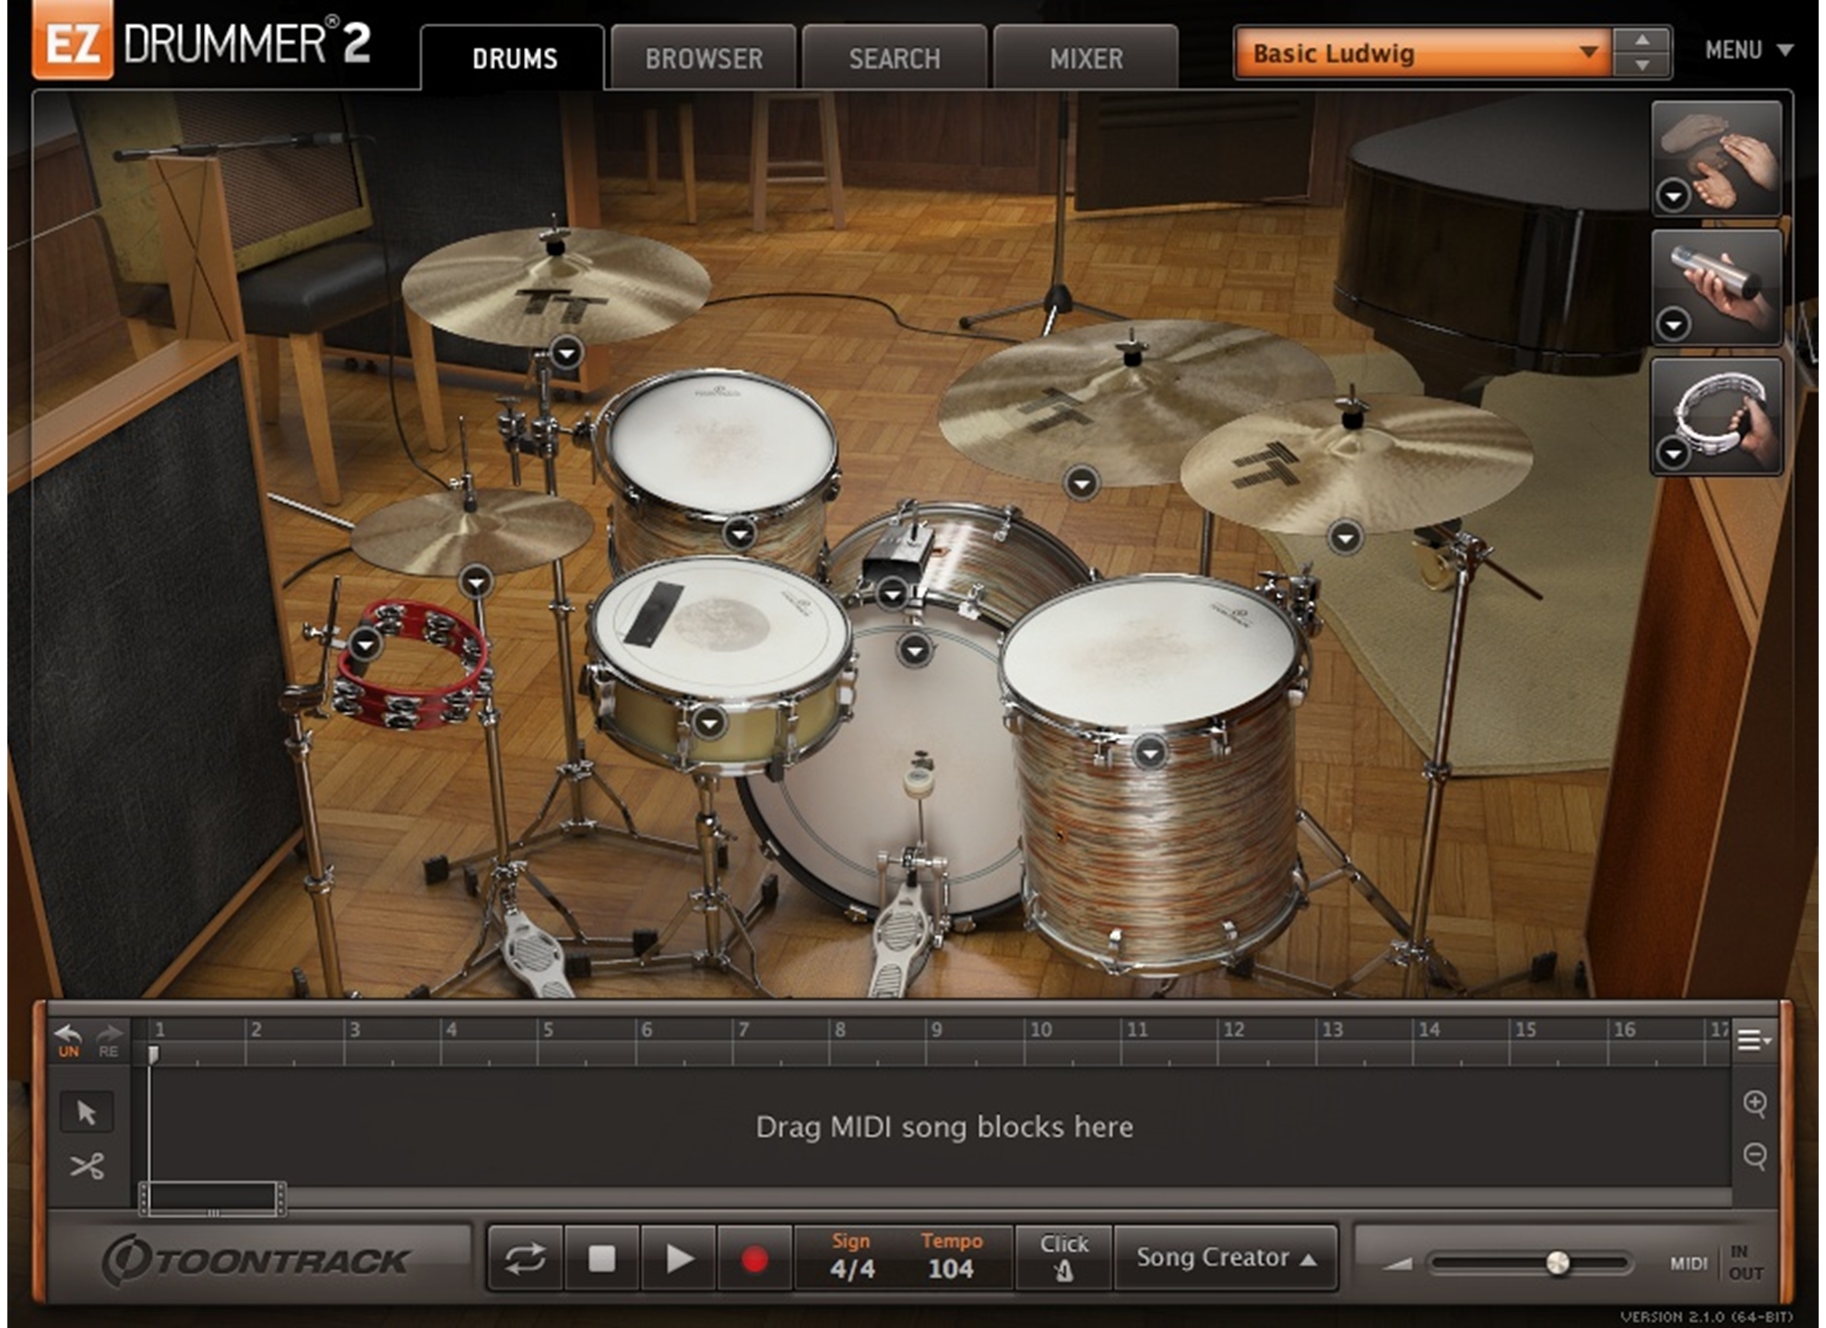Toggle the Click metronome

pos(1063,1258)
